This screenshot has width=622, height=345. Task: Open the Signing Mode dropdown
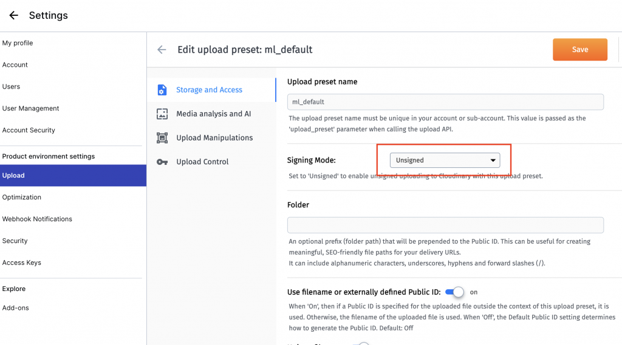click(x=444, y=160)
